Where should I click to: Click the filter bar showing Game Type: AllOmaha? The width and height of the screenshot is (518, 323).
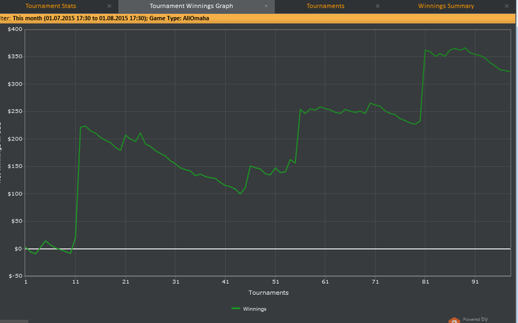(258, 18)
